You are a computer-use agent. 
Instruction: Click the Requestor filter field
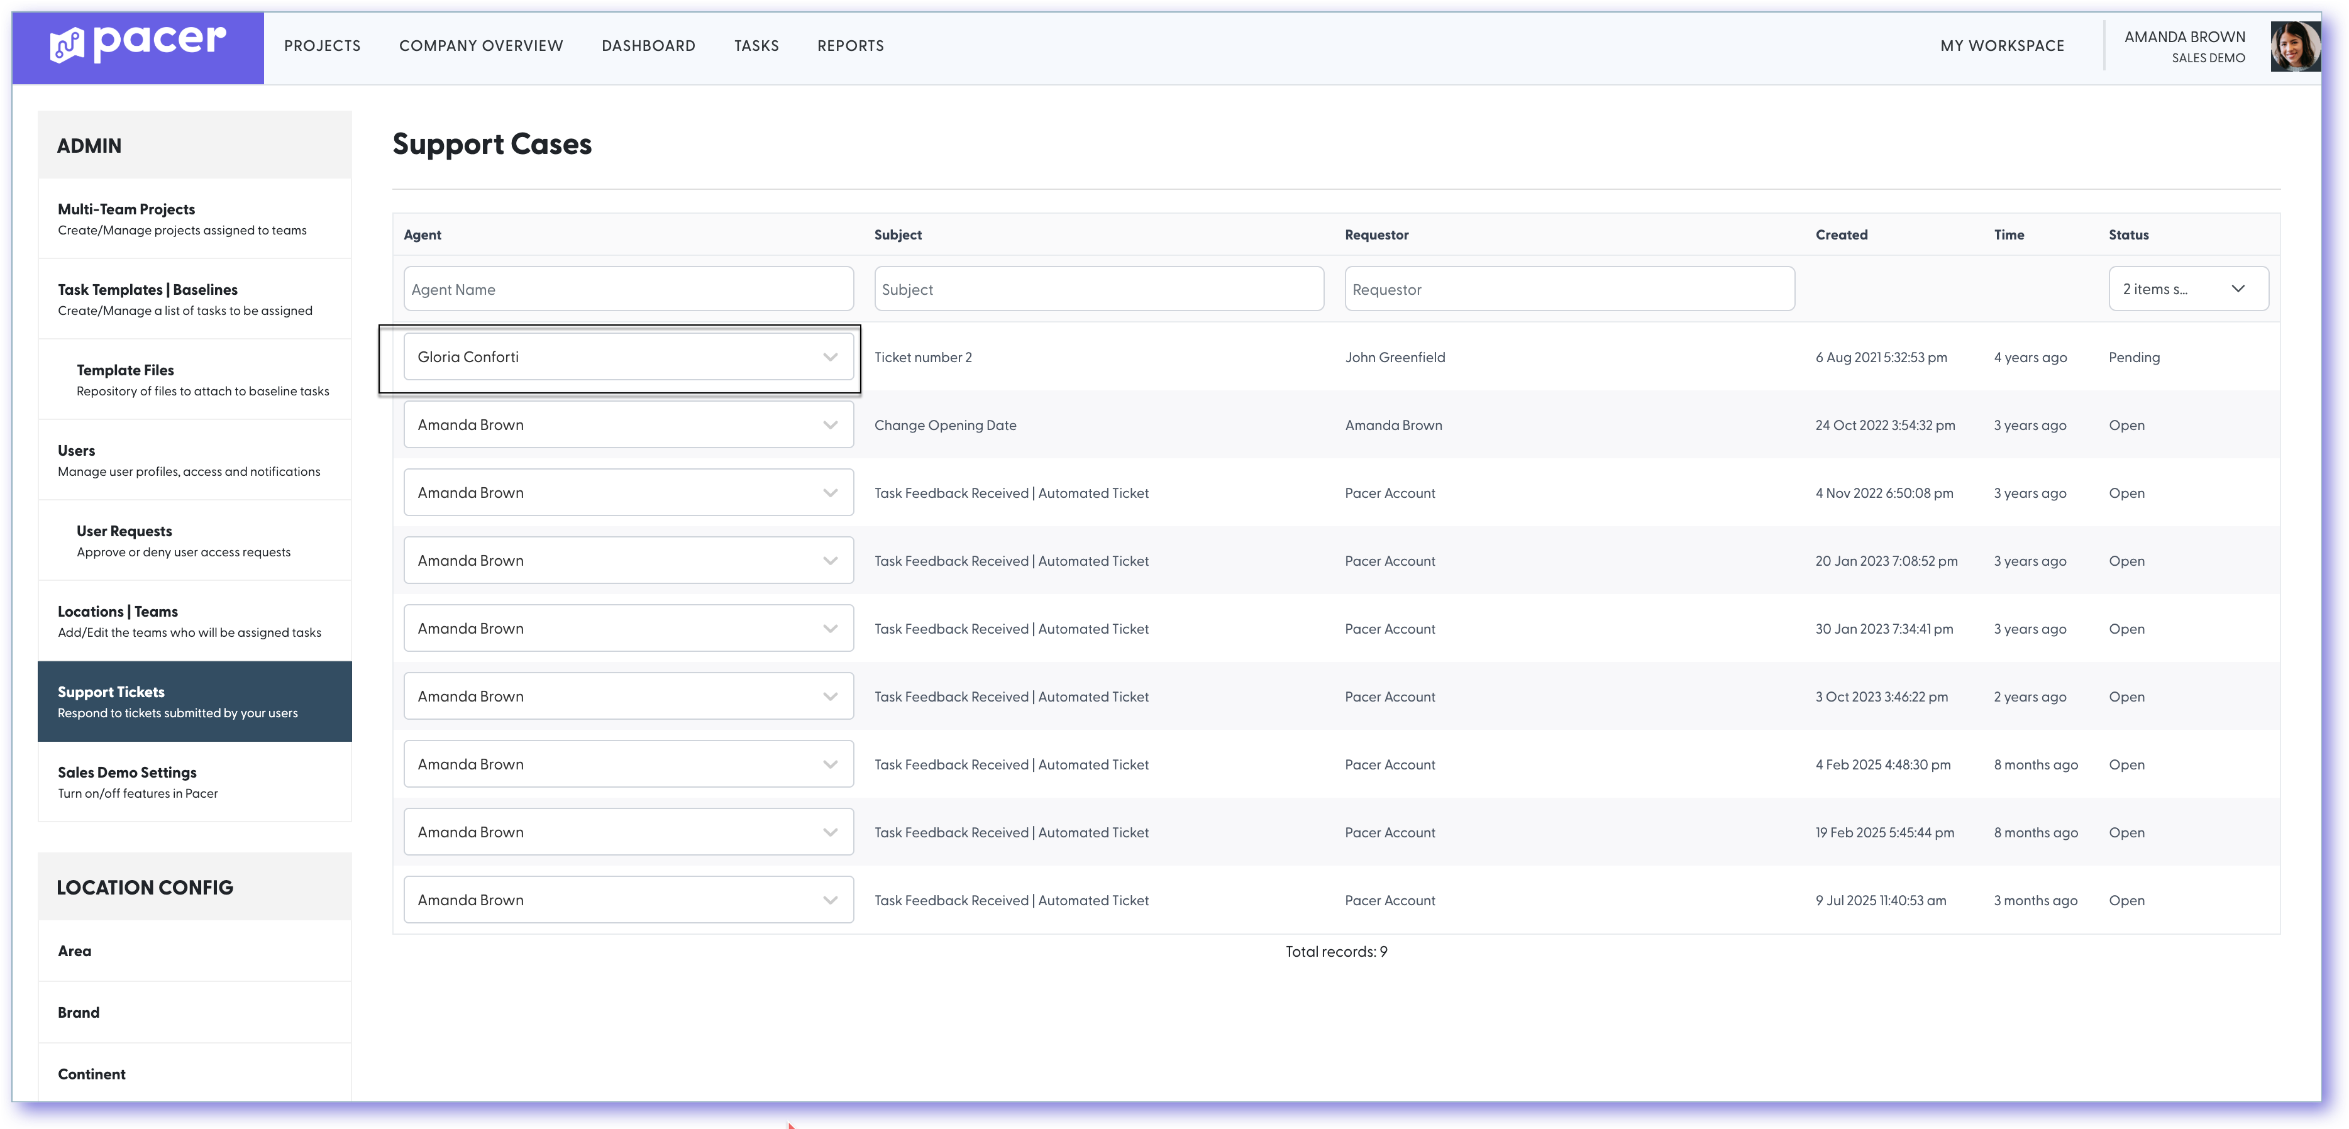1569,289
